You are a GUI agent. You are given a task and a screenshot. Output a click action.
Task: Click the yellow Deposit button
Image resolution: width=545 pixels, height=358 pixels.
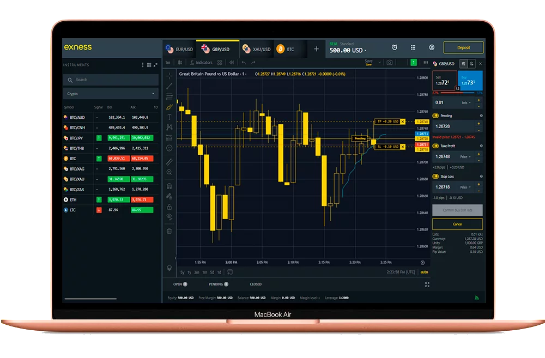(x=463, y=47)
